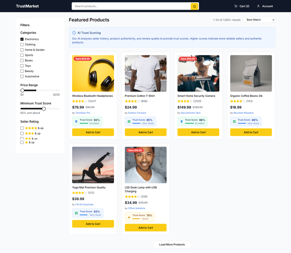Open the Organic Coffee Beans product image
The width and height of the screenshot is (291, 253).
click(251, 74)
